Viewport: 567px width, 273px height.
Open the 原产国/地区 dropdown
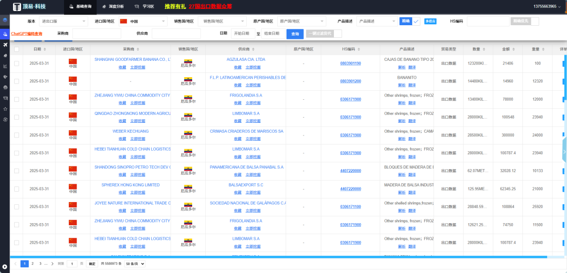coord(301,22)
